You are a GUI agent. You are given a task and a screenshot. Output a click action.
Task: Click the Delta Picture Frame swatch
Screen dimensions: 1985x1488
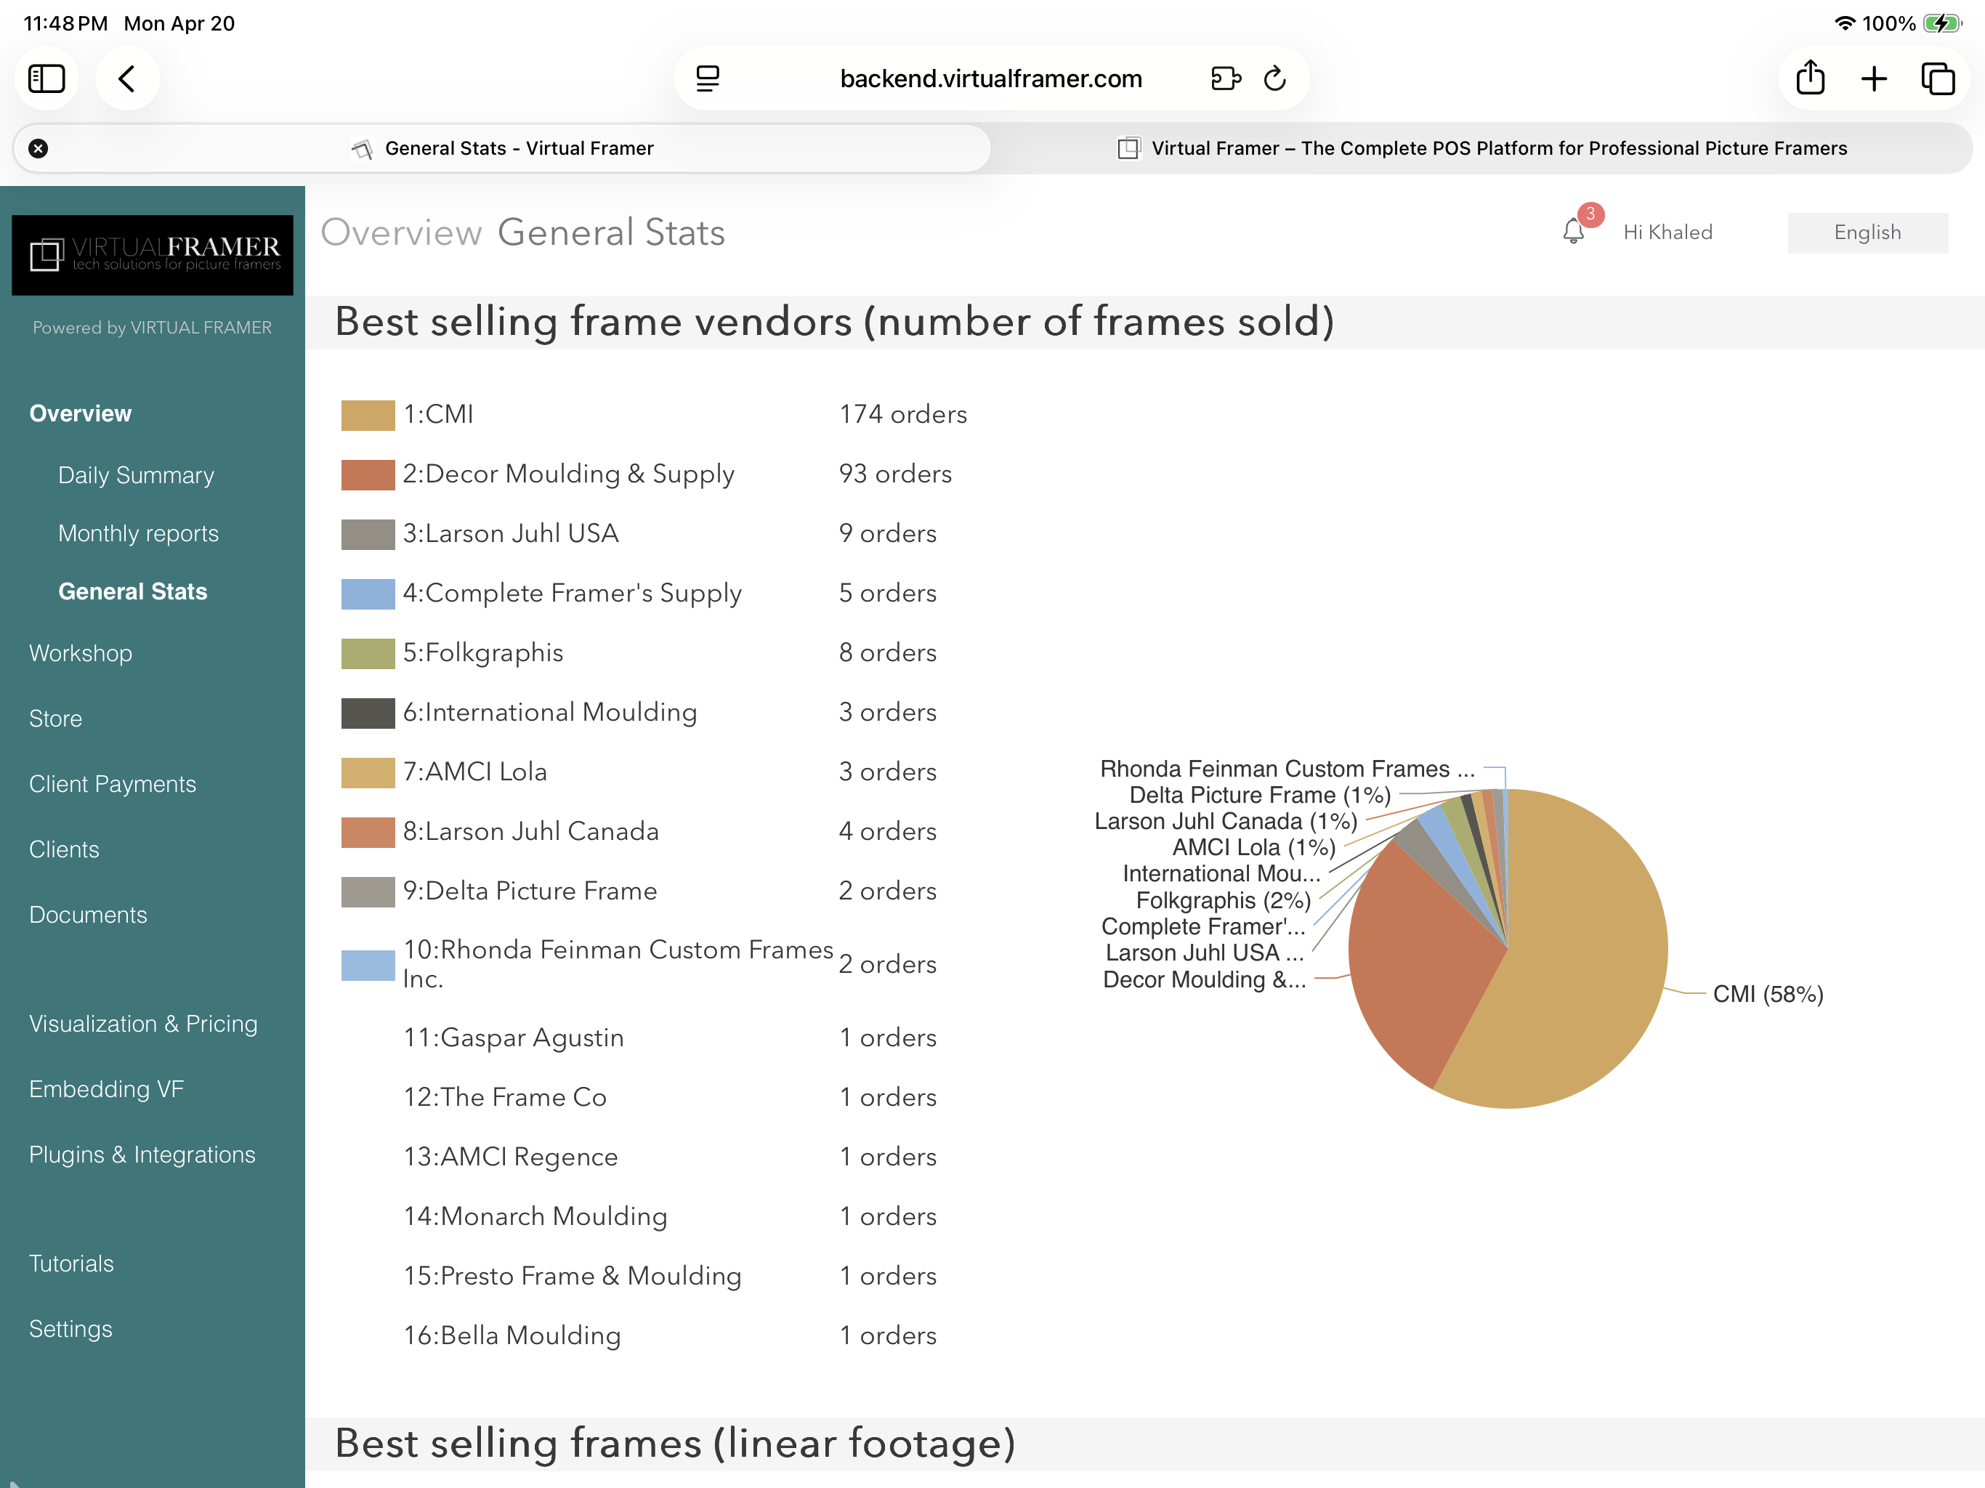click(x=368, y=891)
